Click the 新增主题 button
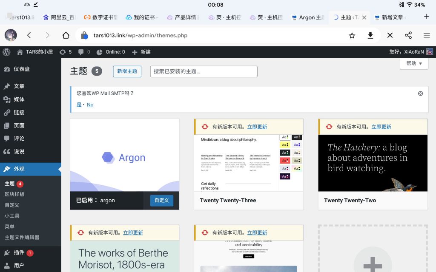436x272 pixels. pos(127,71)
